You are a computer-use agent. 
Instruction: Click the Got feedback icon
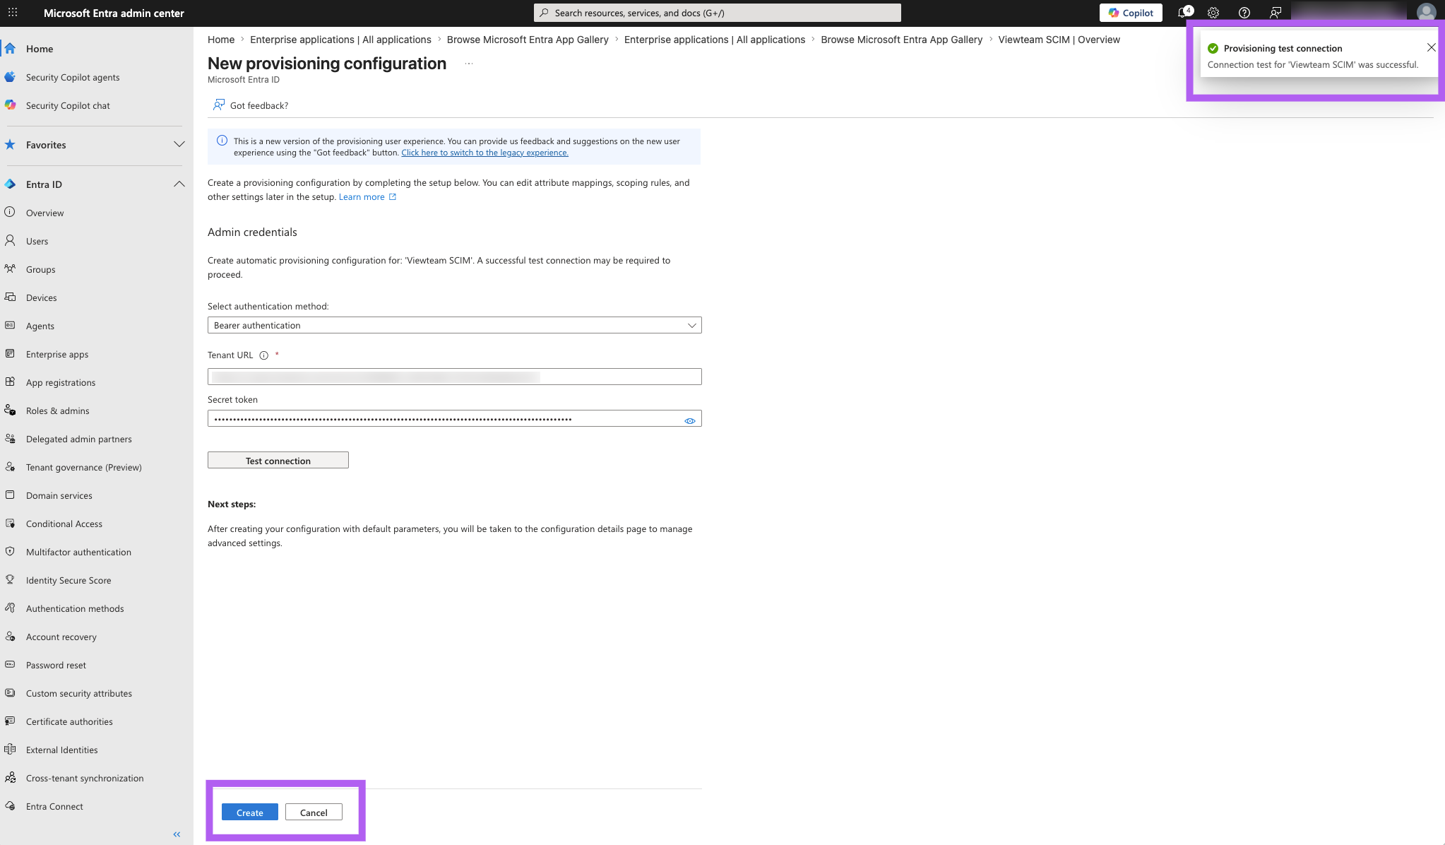(x=219, y=105)
